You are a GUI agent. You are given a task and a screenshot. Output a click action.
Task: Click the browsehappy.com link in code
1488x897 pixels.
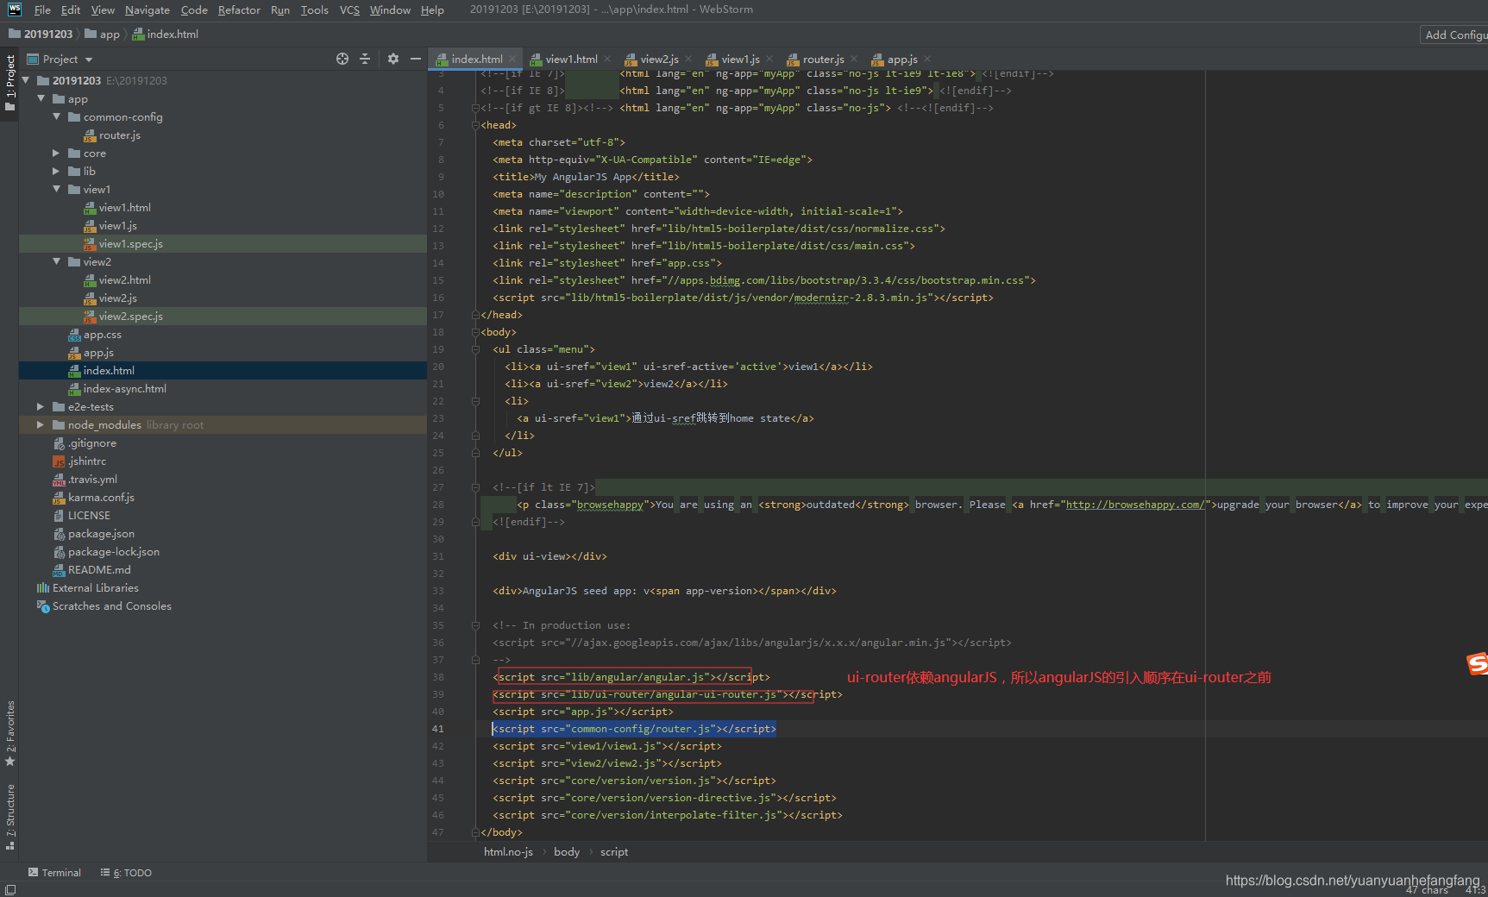click(x=1134, y=505)
